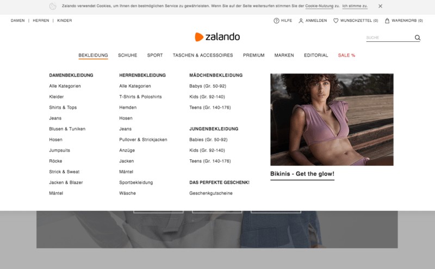
Task: Open the Sport menu tab
Action: [155, 55]
